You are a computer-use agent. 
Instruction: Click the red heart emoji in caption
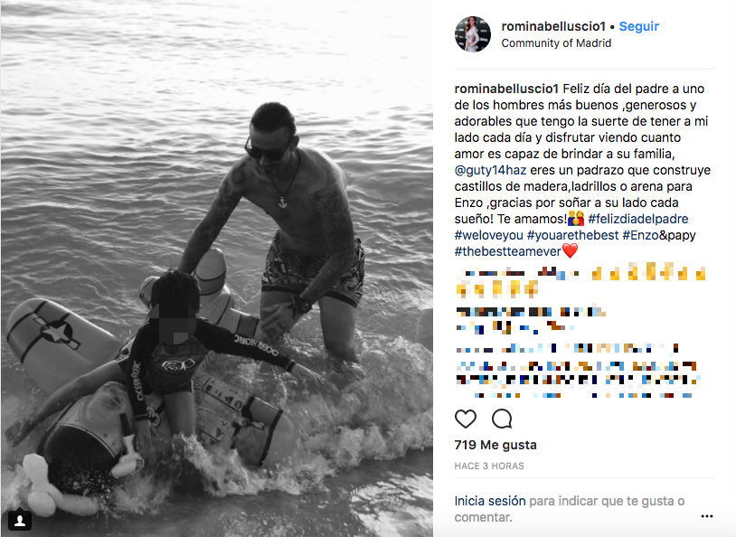pos(570,250)
